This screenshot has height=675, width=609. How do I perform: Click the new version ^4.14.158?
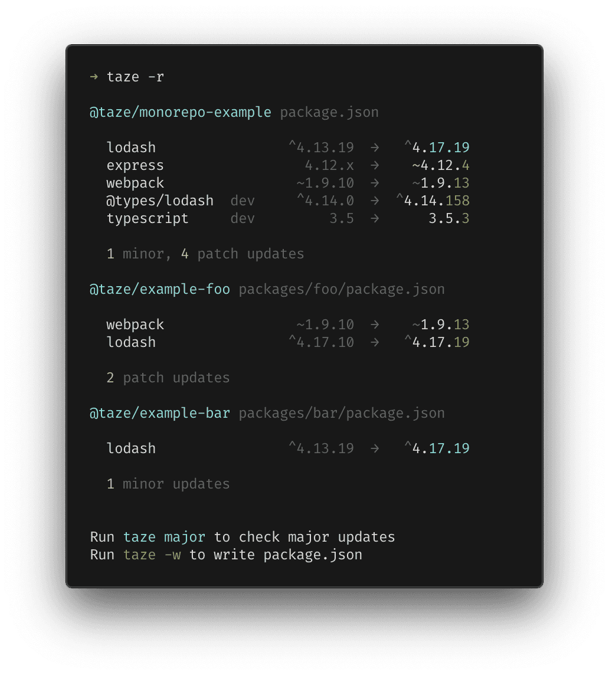(x=433, y=201)
